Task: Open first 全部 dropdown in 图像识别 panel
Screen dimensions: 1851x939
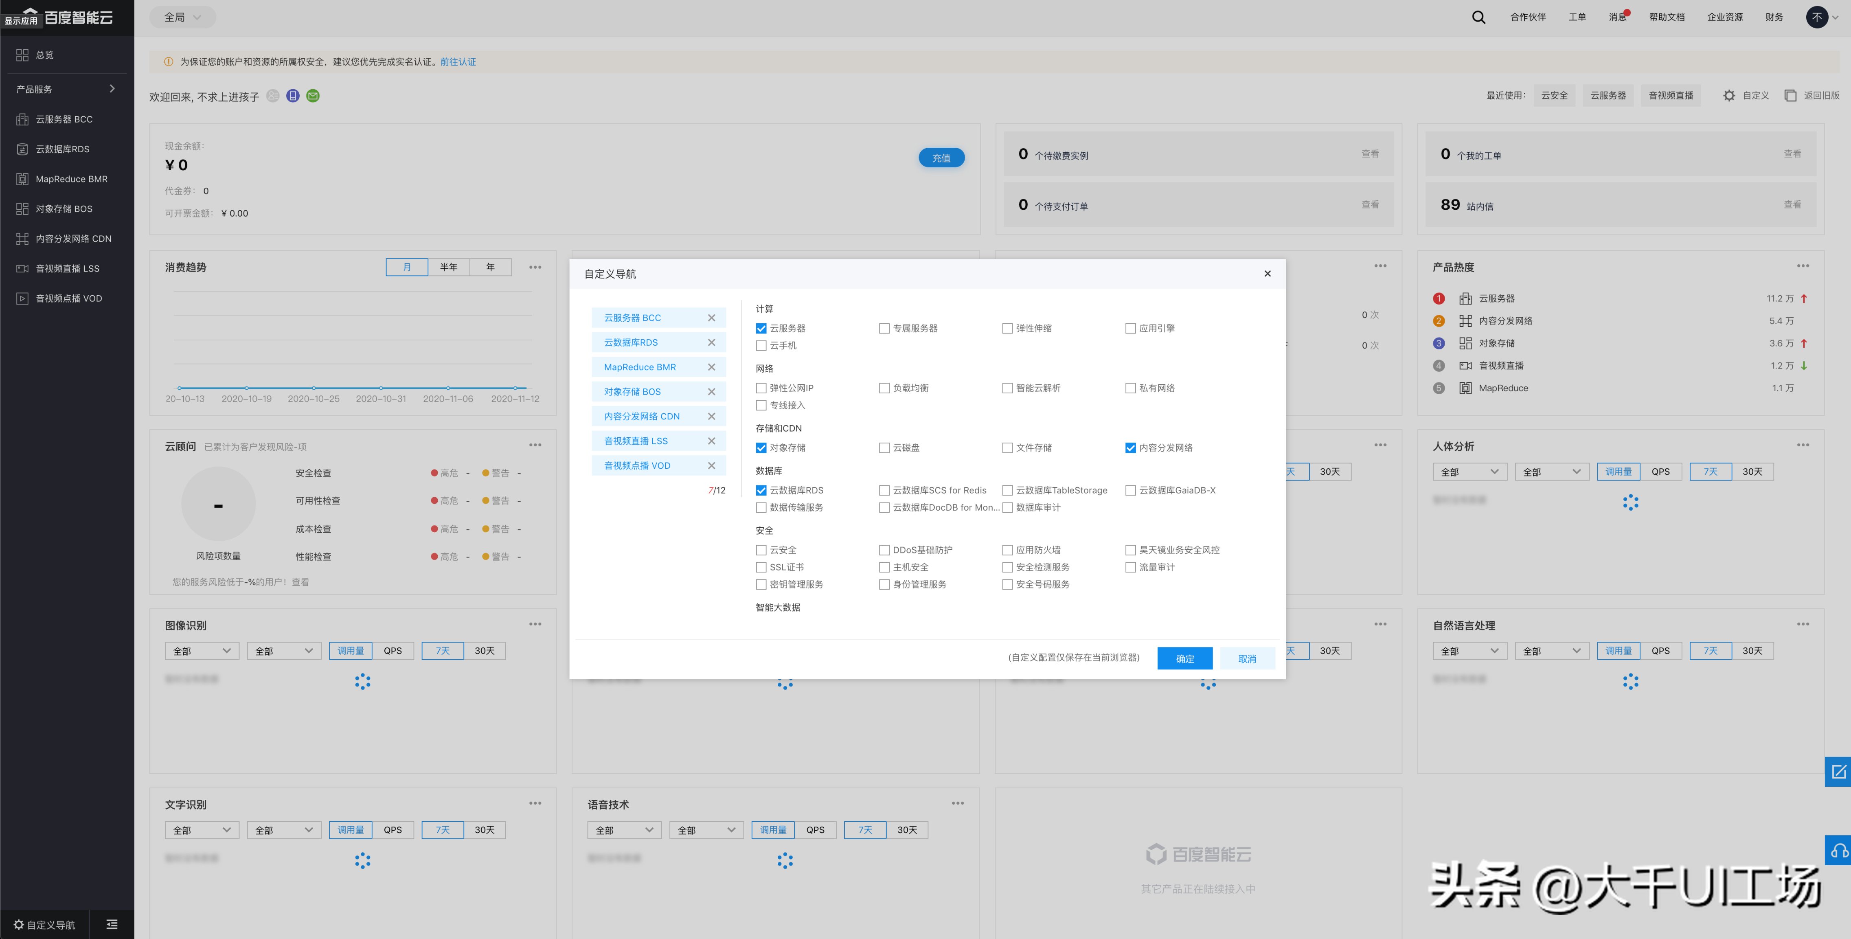Action: [201, 651]
